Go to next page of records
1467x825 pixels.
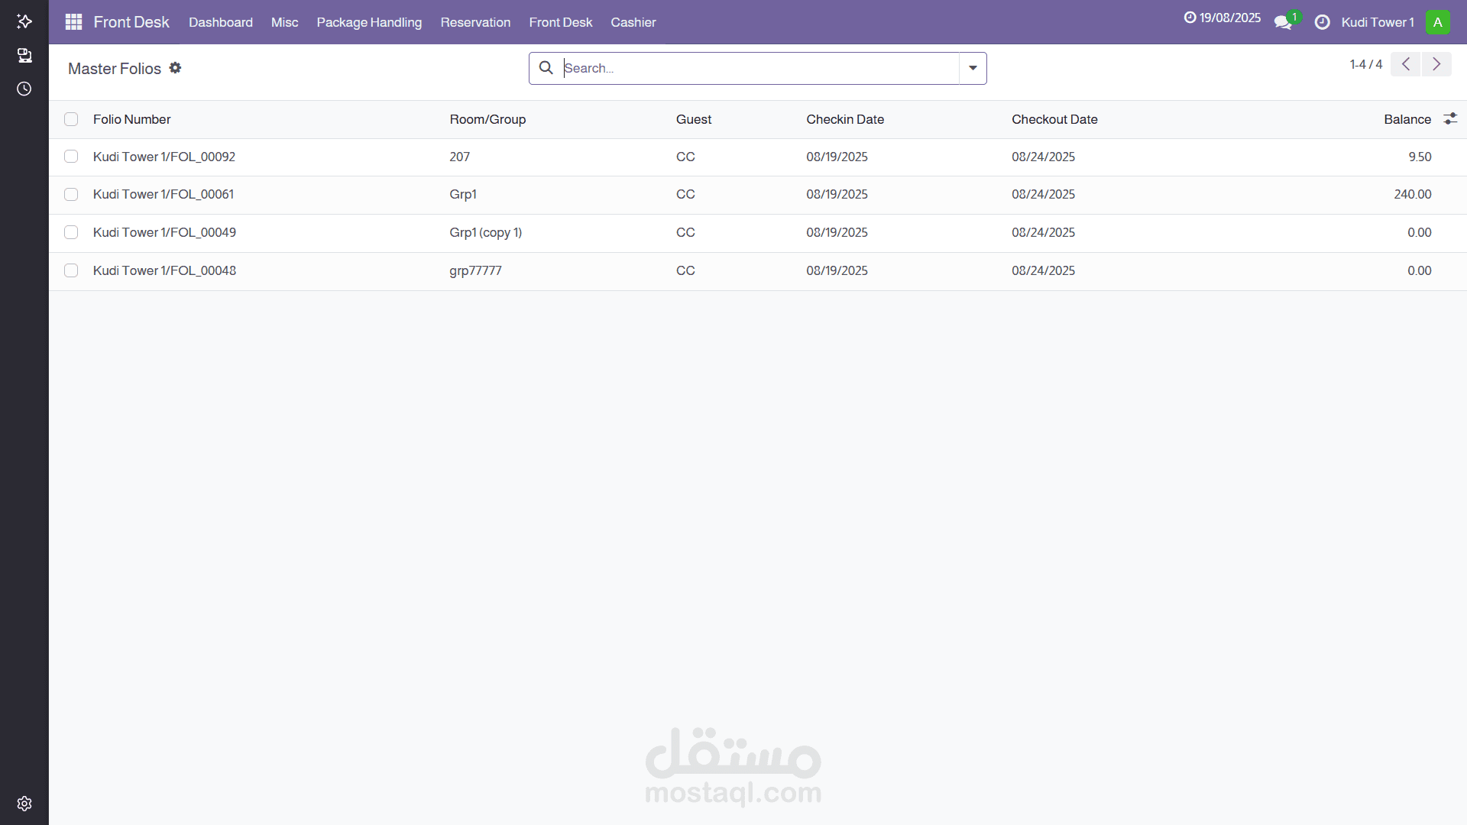pos(1436,64)
